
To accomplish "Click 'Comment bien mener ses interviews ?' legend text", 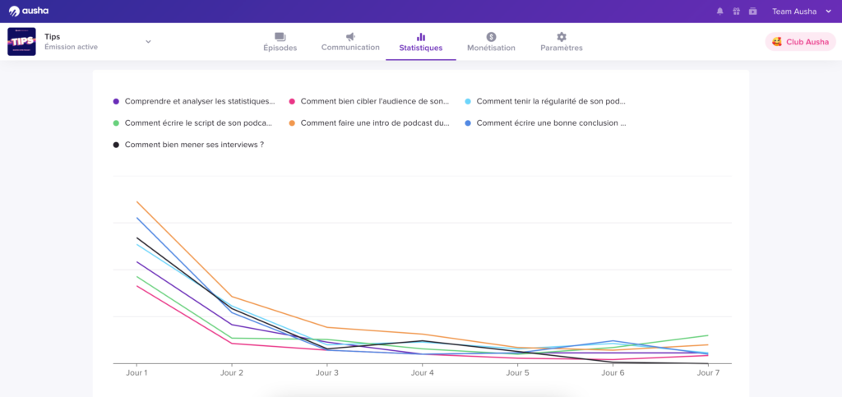I will (x=194, y=145).
